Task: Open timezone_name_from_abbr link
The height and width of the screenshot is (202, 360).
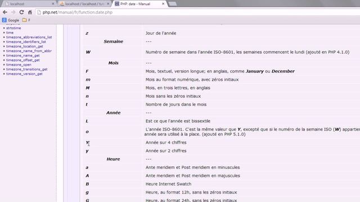Action: (29, 51)
